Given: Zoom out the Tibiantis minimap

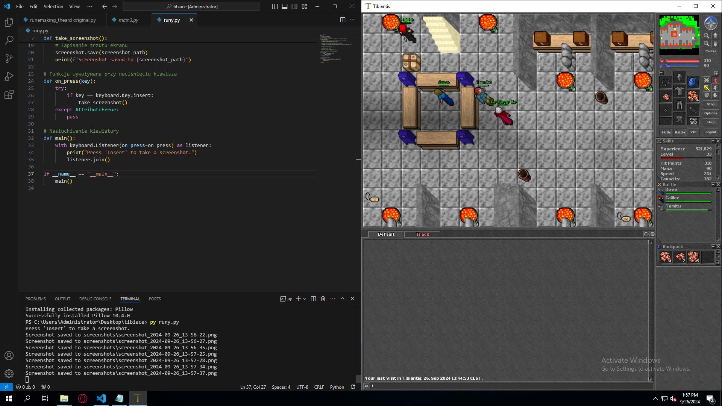Looking at the screenshot, I should tap(707, 36).
